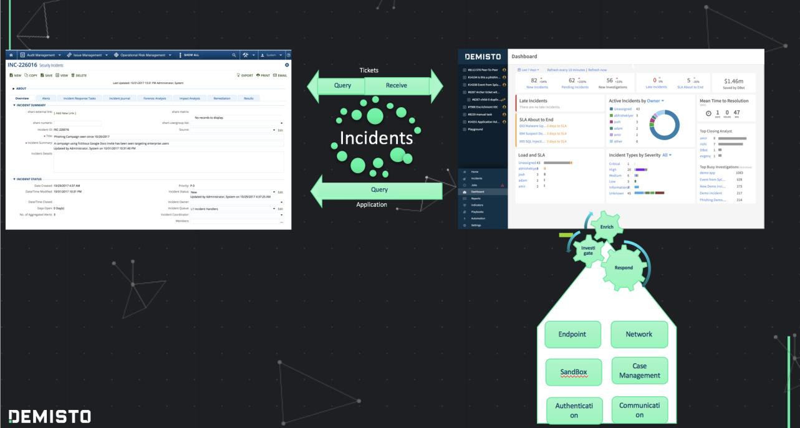Viewport: 800px width, 428px height.
Task: Collapse the INCIDENT STATUS section
Action: click(29, 179)
